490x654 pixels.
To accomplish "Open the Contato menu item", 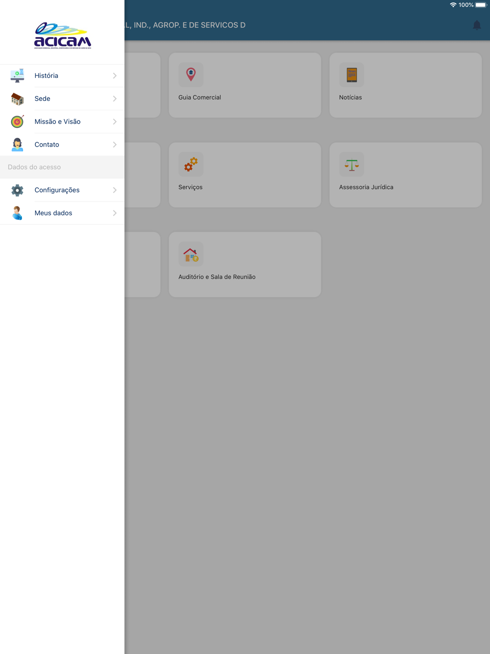I will point(62,145).
